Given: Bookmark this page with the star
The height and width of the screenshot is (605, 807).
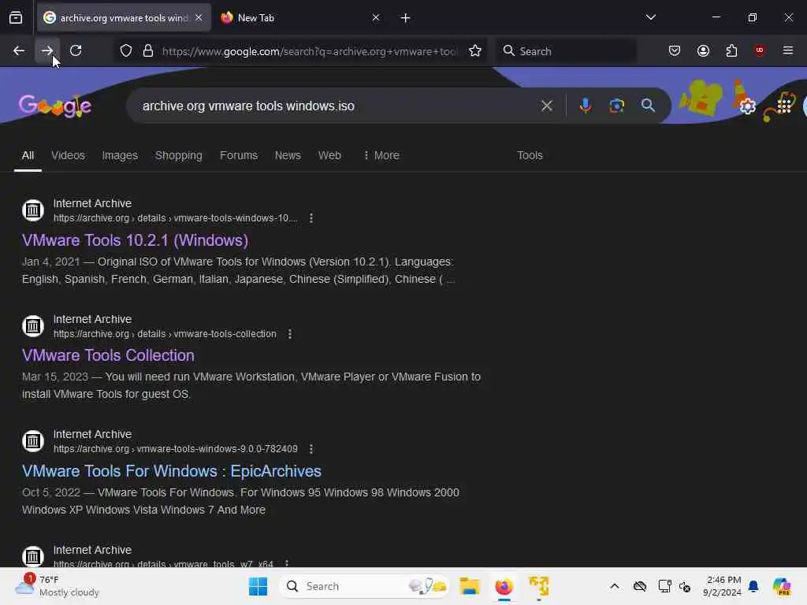Looking at the screenshot, I should coord(475,51).
